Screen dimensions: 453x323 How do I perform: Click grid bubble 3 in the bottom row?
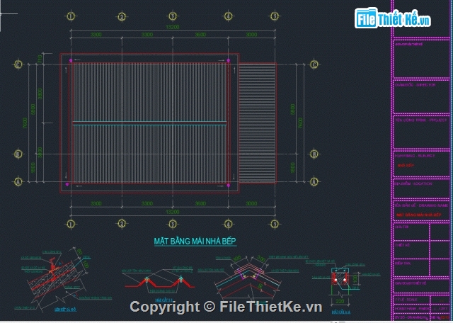coord(173,224)
